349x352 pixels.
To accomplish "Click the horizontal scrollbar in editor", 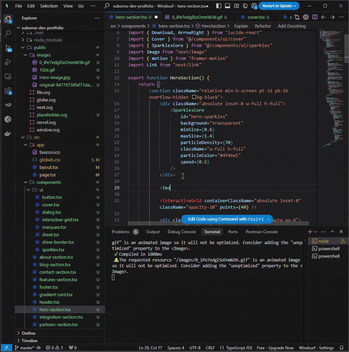I will tap(219, 224).
